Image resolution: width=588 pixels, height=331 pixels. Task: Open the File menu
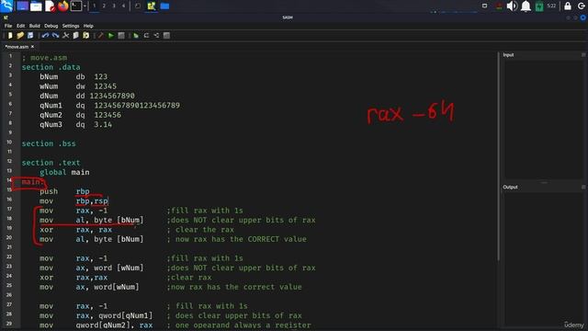[8, 26]
